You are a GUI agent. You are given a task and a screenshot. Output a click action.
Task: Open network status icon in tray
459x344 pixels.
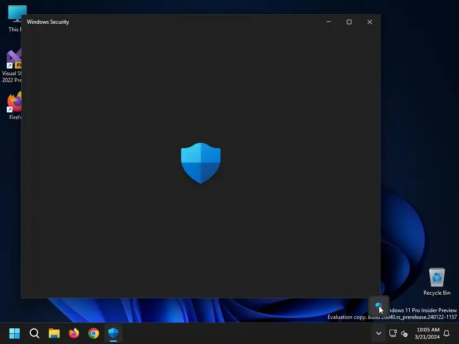pyautogui.click(x=393, y=333)
